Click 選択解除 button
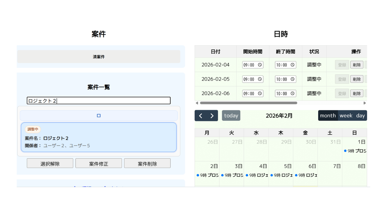This screenshot has height=217, width=387. click(x=50, y=163)
